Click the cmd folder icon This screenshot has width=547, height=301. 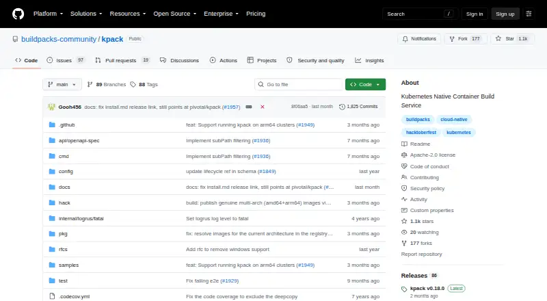coord(52,156)
